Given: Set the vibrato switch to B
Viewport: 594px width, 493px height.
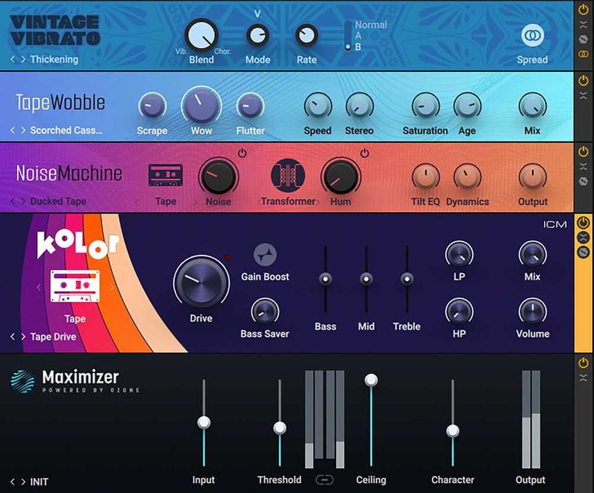Looking at the screenshot, I should pyautogui.click(x=358, y=47).
